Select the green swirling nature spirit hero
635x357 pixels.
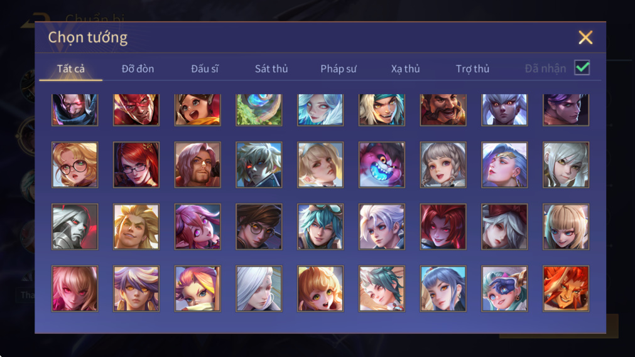(x=259, y=110)
